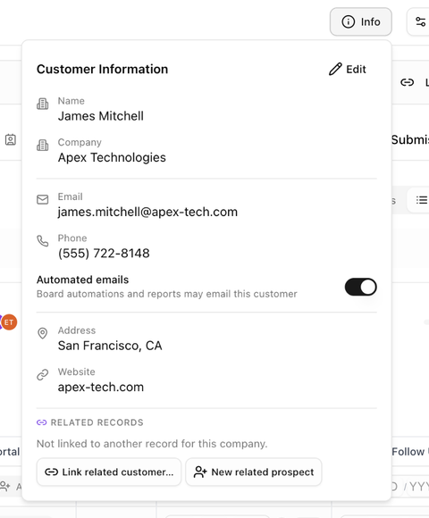429x518 pixels.
Task: Click the location pin icon beside Address
Action: [x=42, y=333]
